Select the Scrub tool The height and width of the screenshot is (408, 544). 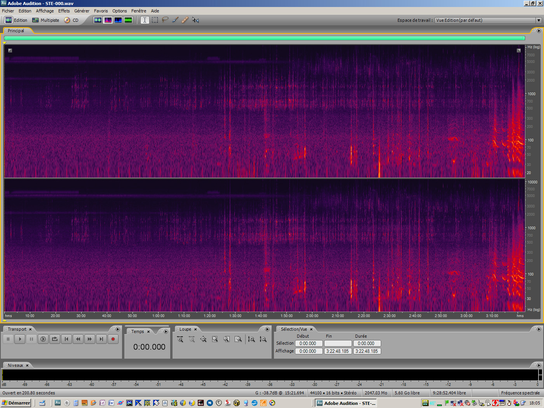click(195, 20)
